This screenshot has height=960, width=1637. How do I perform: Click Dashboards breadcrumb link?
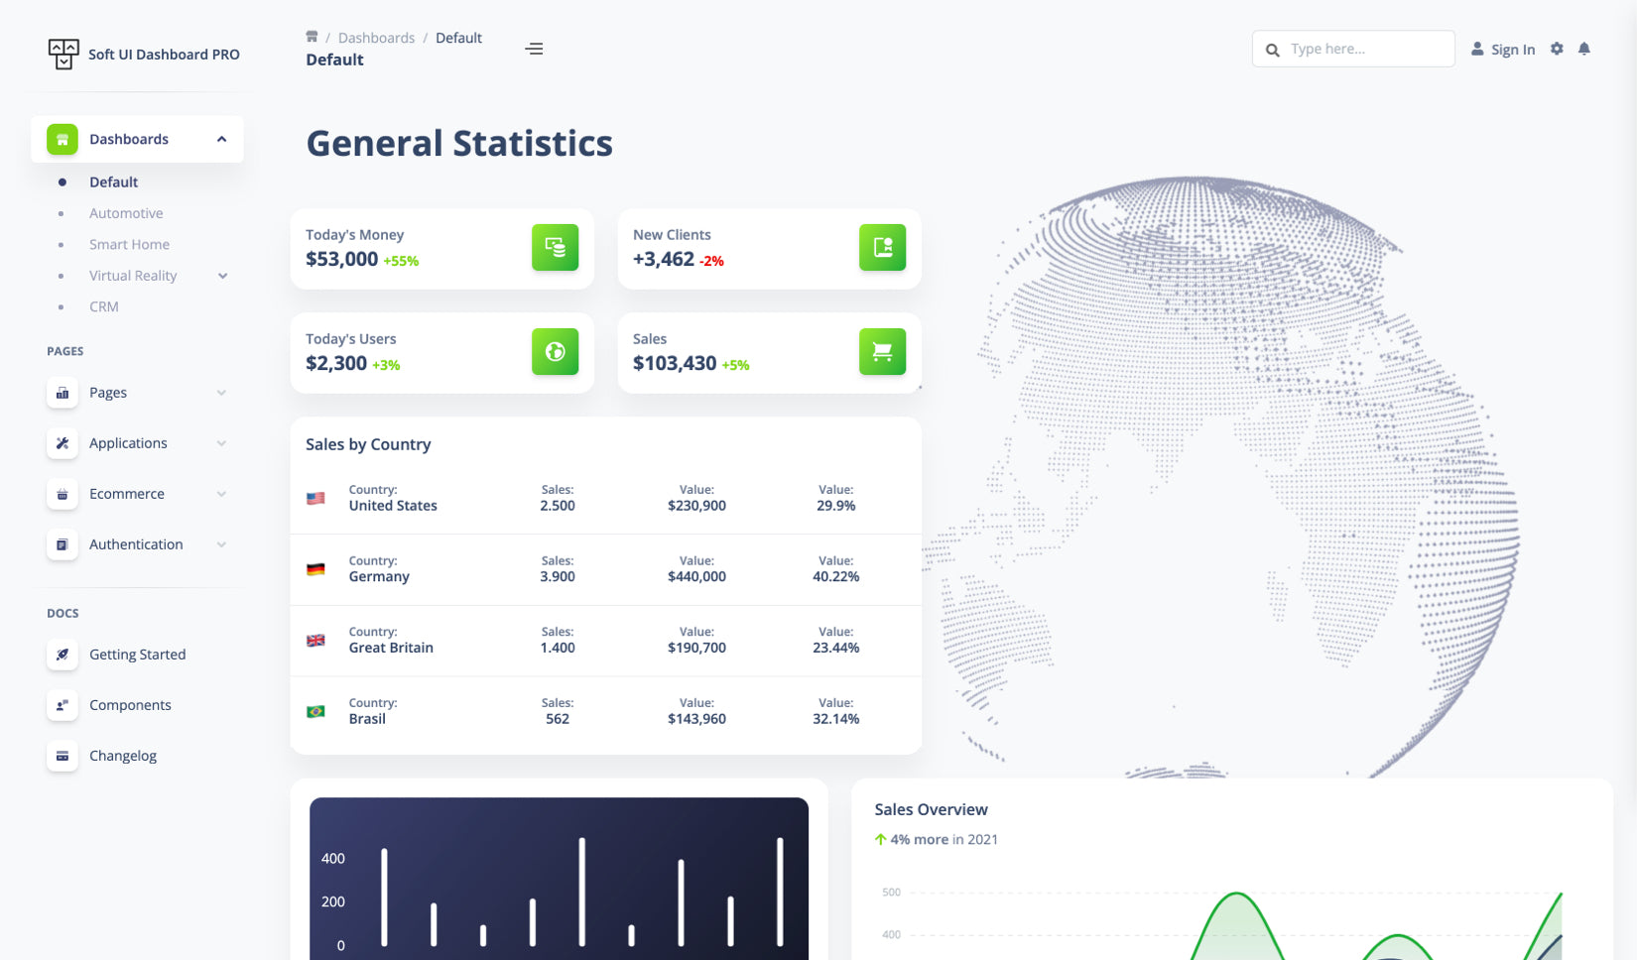(x=376, y=38)
